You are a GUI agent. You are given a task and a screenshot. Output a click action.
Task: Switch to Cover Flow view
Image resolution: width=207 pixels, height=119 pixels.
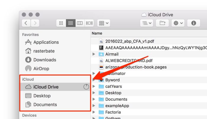(x=89, y=23)
